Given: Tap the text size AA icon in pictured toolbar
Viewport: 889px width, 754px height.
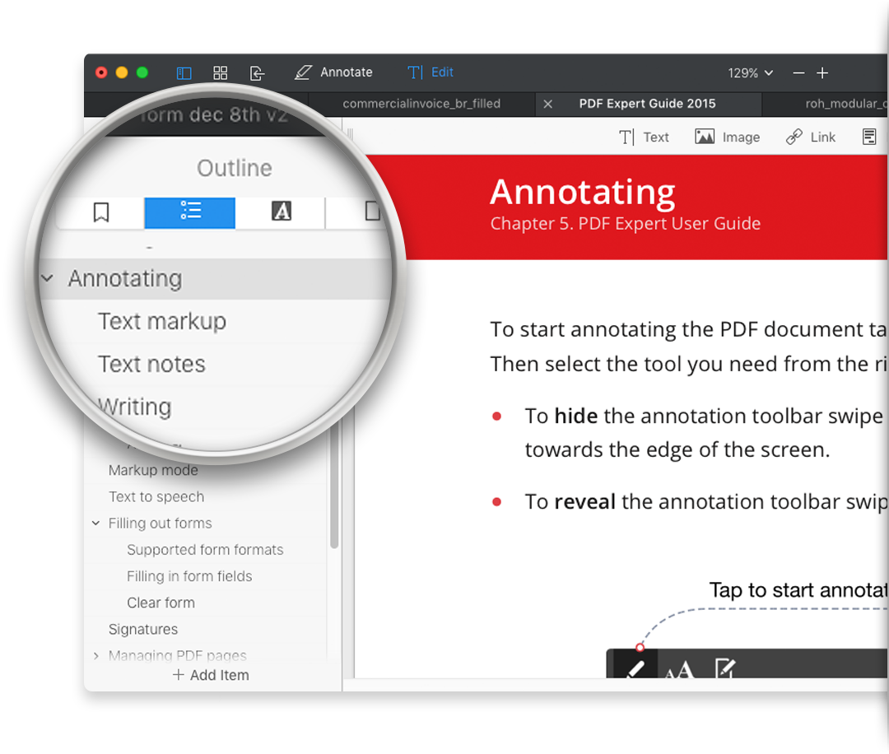Looking at the screenshot, I should (x=679, y=669).
